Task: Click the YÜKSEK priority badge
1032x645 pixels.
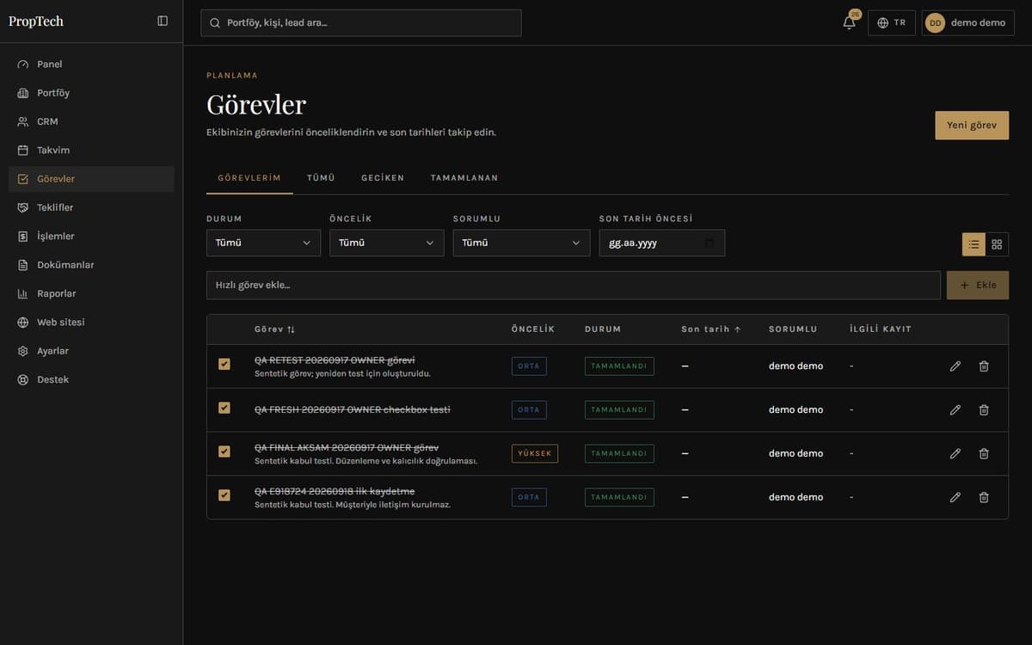Action: point(535,454)
